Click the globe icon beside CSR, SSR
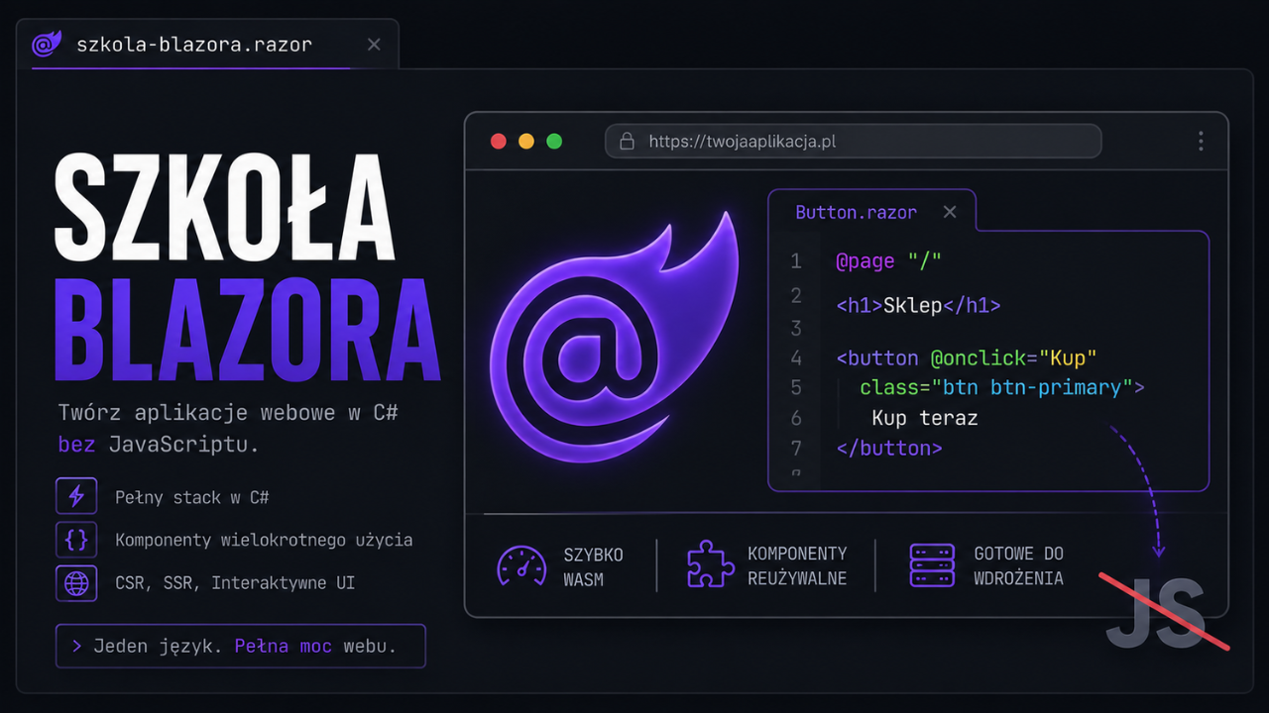Image resolution: width=1269 pixels, height=713 pixels. click(x=76, y=583)
